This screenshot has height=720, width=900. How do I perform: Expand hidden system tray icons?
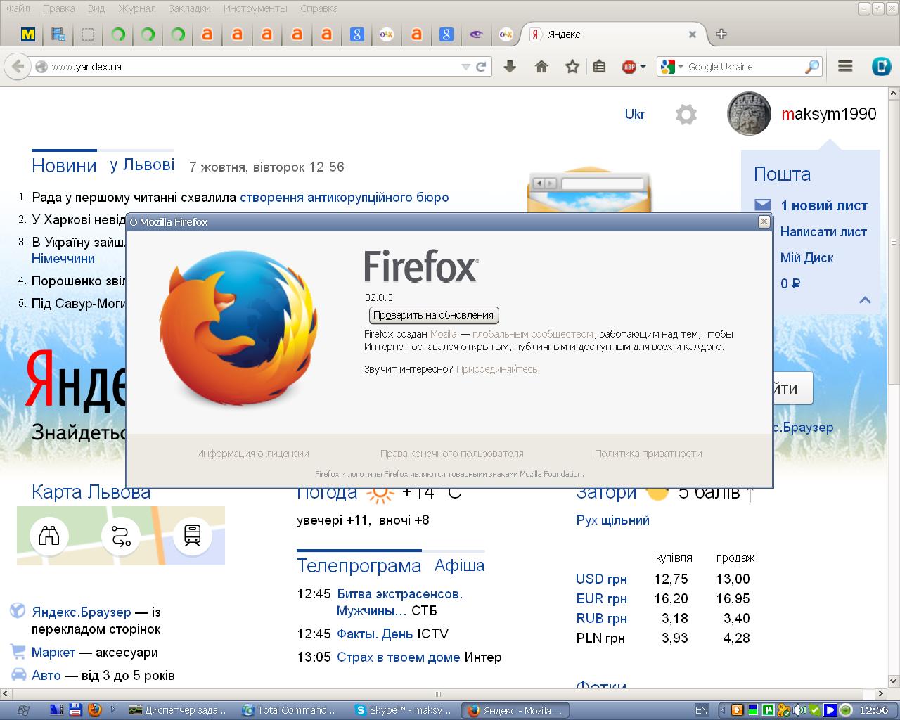723,709
